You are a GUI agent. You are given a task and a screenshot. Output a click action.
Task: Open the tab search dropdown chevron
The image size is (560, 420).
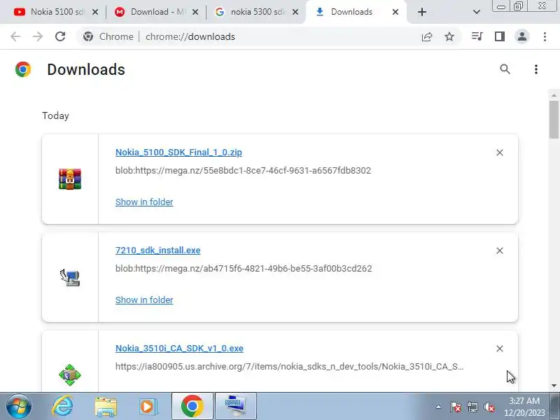click(476, 12)
